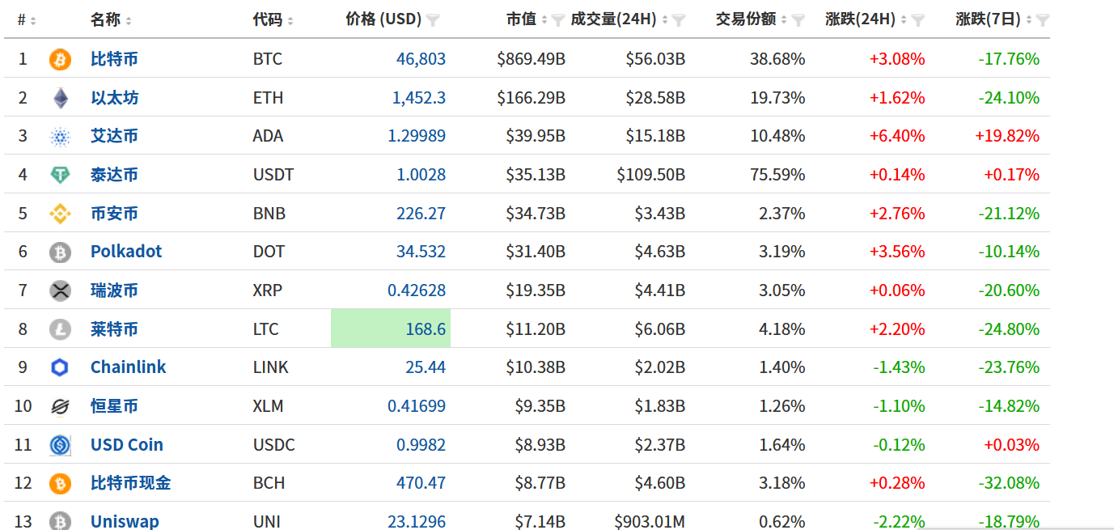1114x530 pixels.
Task: Click Bitcoin price 46,803
Action: 421,59
